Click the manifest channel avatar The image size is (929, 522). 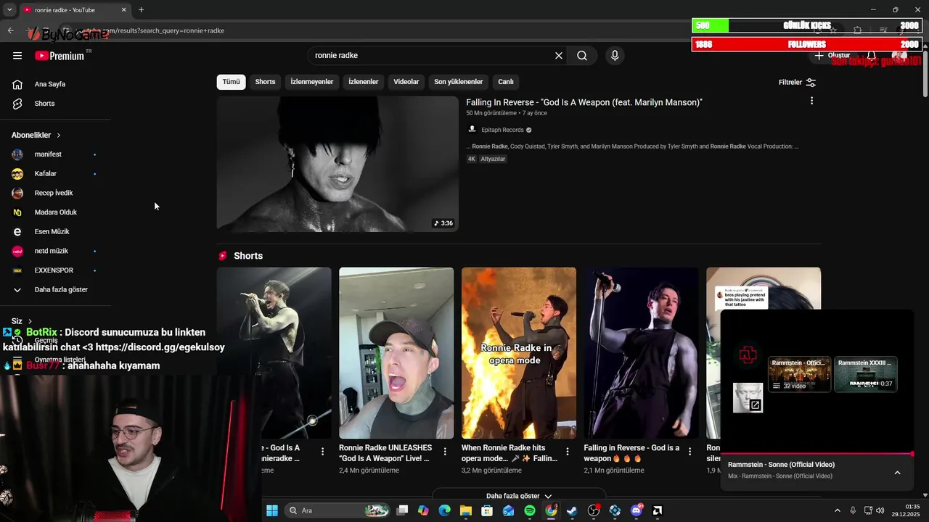click(17, 154)
